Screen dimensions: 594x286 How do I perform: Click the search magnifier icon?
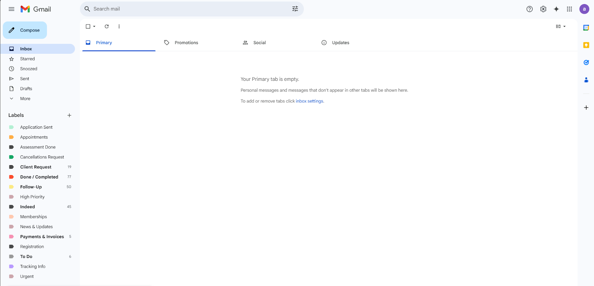pos(87,9)
